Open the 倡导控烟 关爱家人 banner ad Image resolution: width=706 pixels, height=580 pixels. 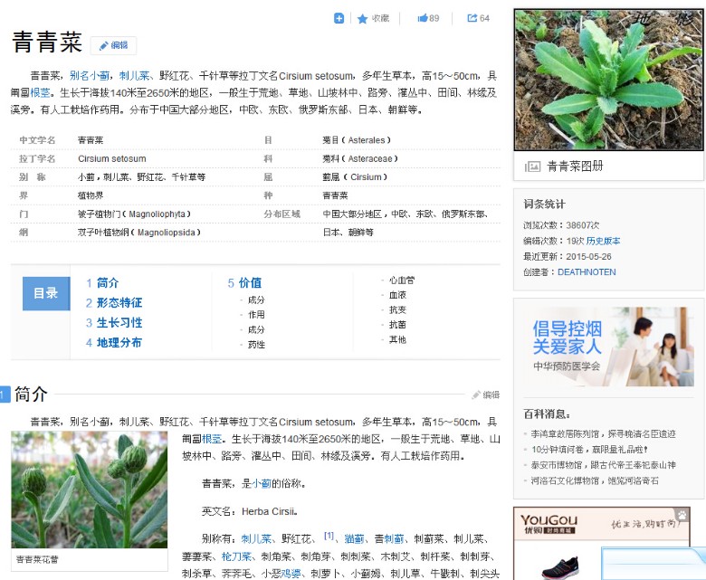coord(608,347)
